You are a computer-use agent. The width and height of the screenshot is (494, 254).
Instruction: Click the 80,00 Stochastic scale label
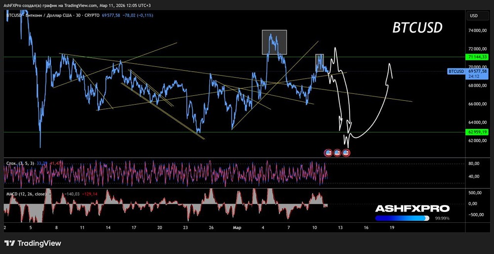[474, 164]
